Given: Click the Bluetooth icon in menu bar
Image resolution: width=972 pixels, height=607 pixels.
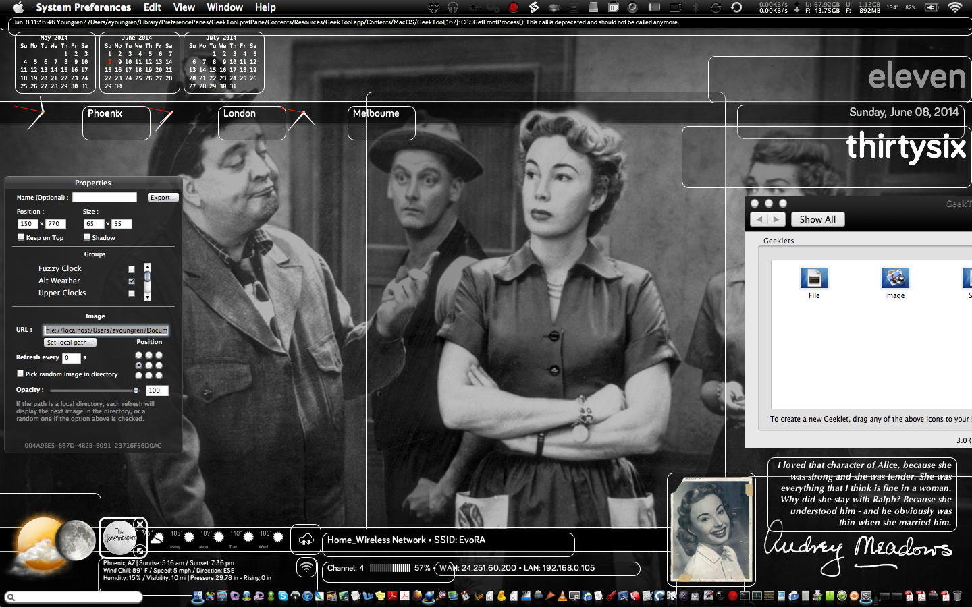Looking at the screenshot, I should point(695,7).
